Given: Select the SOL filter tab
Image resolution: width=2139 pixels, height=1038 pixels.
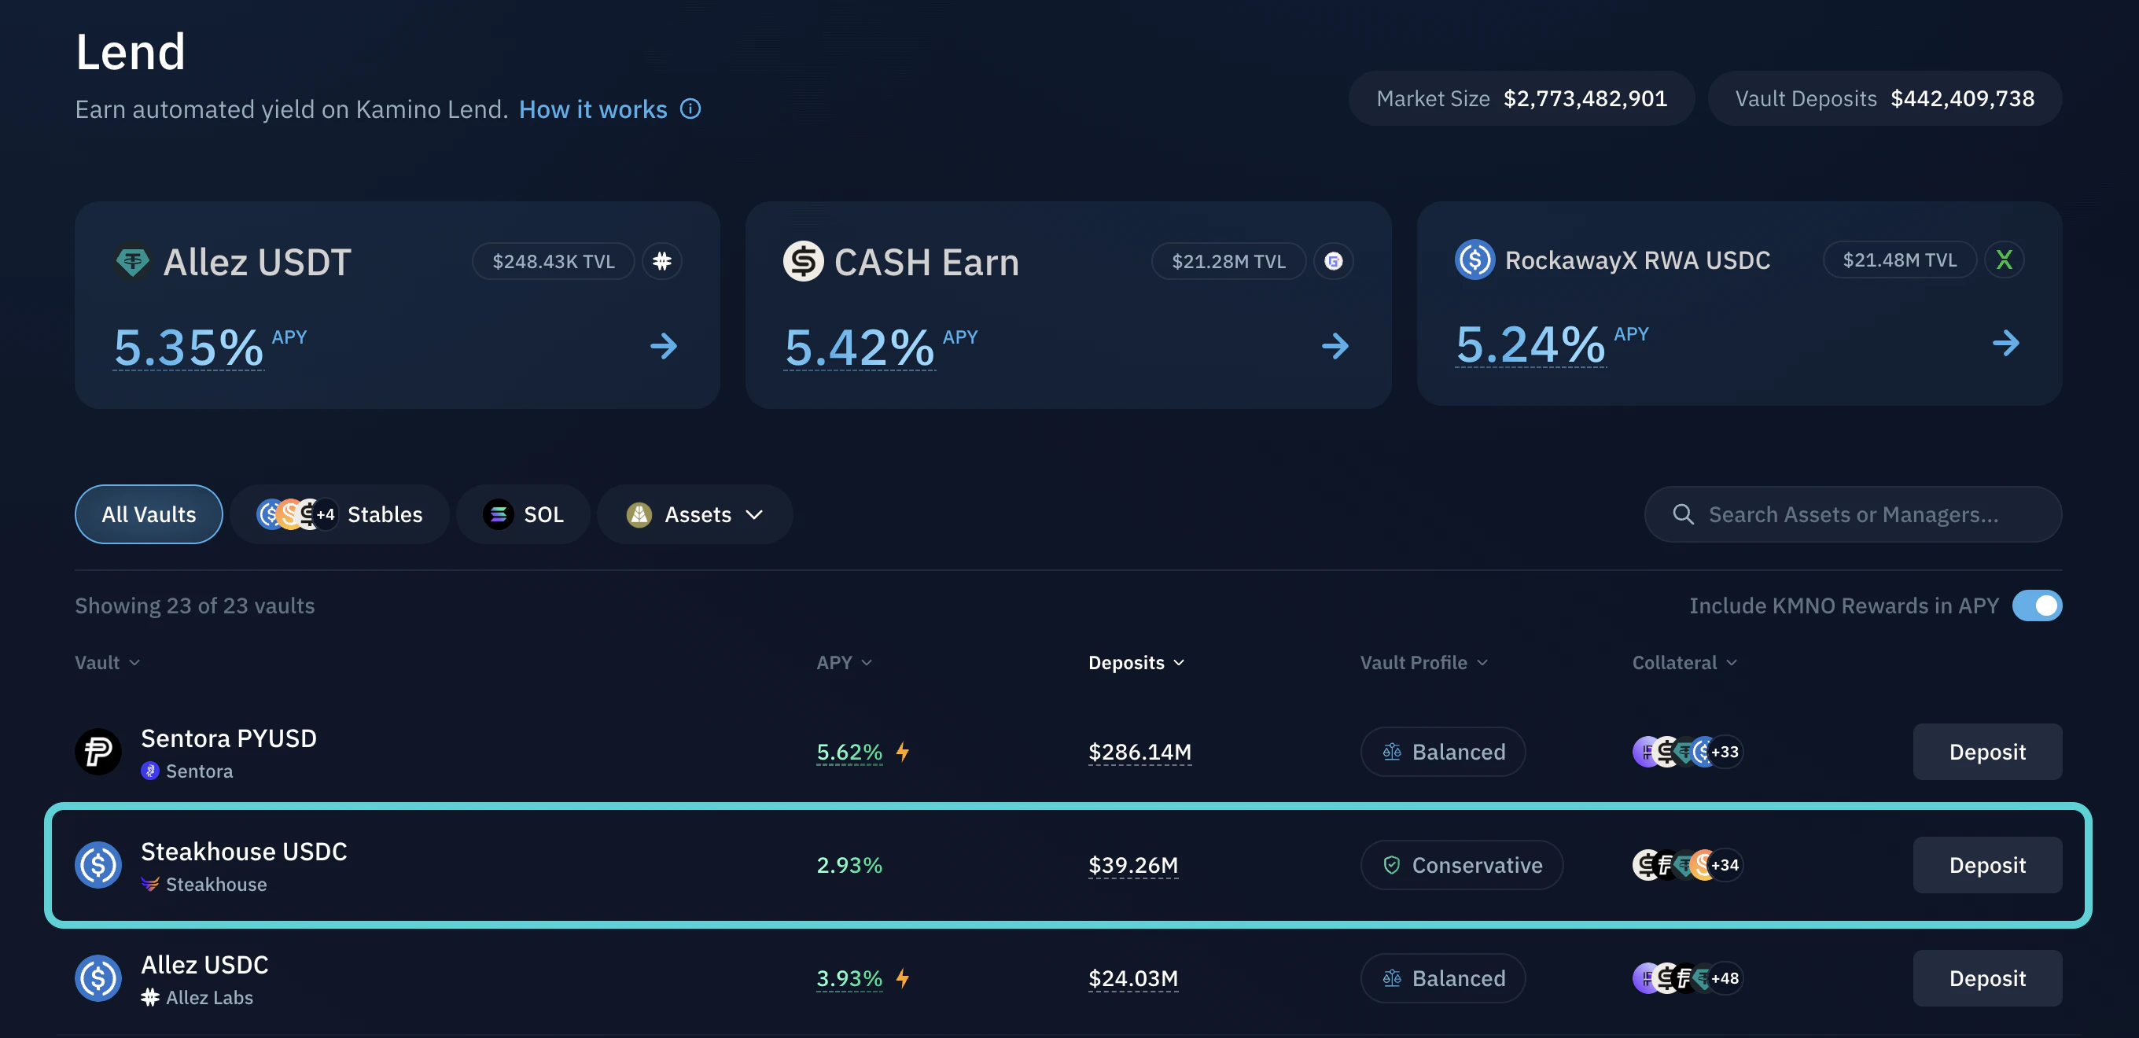Looking at the screenshot, I should tap(523, 514).
